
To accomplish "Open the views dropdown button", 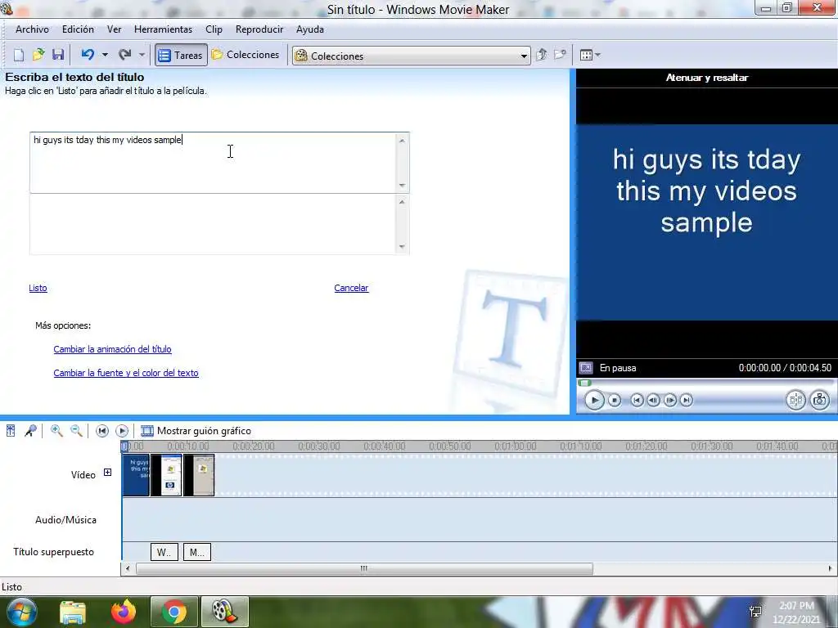I will pyautogui.click(x=590, y=55).
